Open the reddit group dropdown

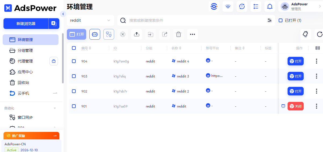coord(90,20)
